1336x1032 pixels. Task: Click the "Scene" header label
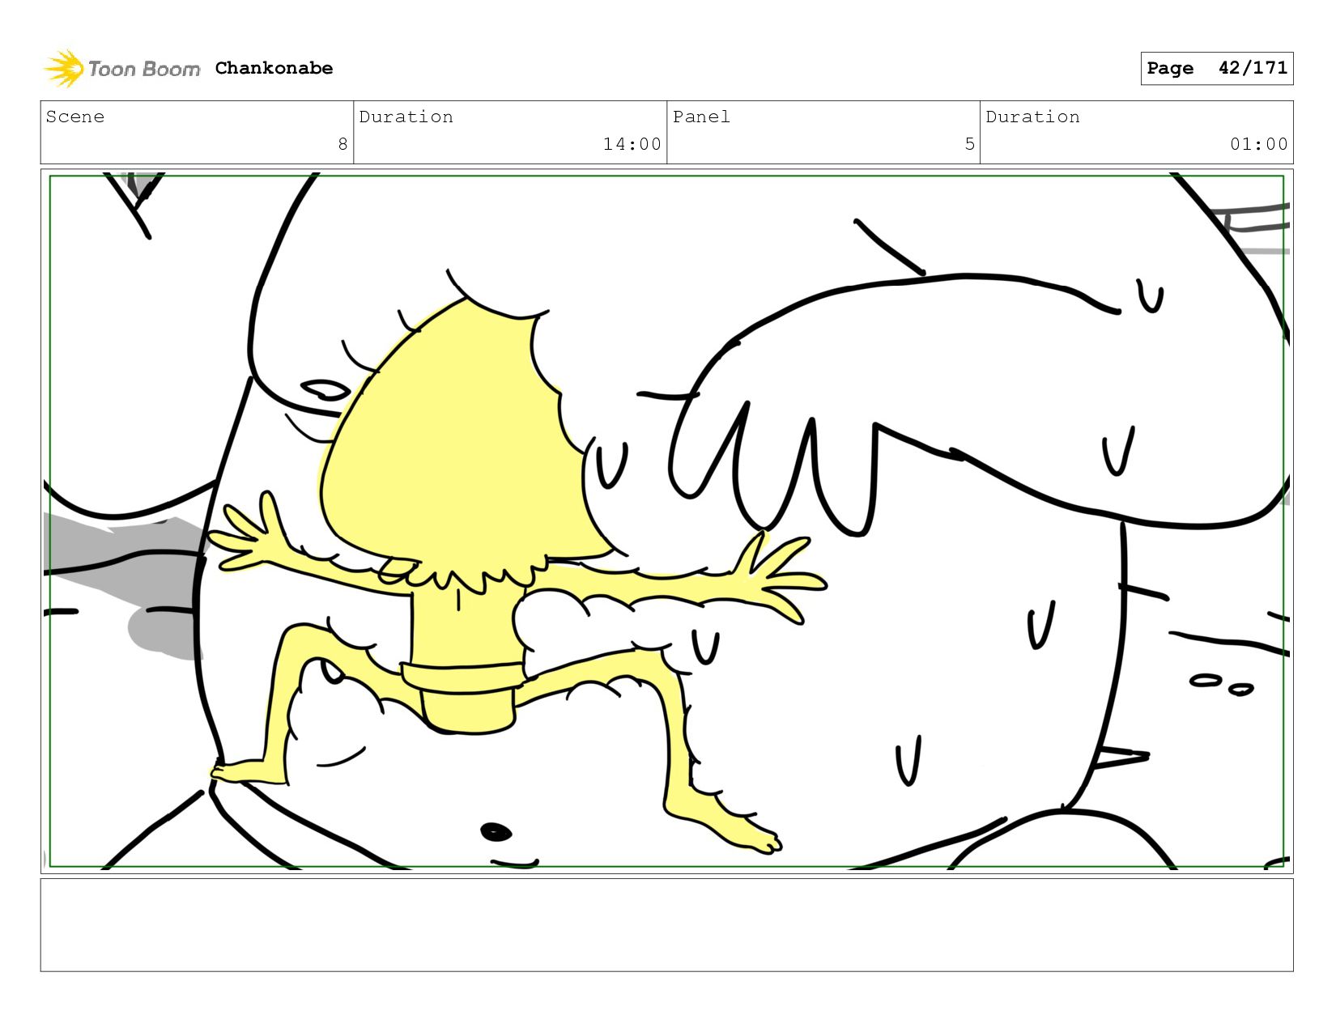click(75, 117)
